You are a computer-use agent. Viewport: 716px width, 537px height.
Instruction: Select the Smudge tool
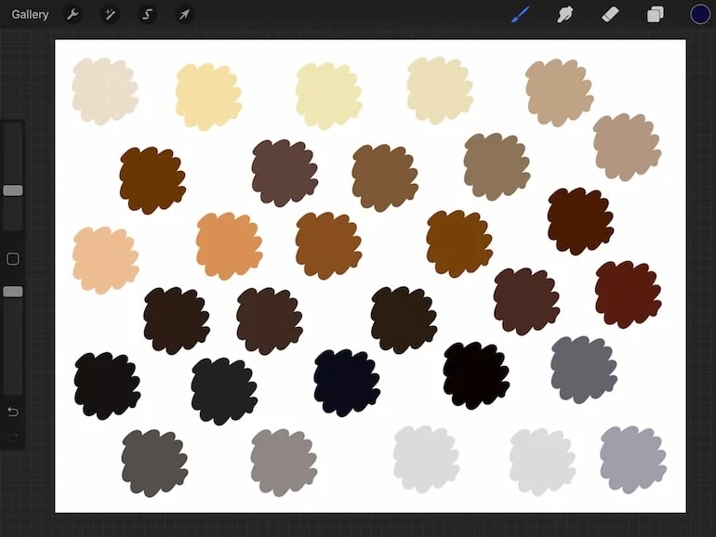coord(565,15)
